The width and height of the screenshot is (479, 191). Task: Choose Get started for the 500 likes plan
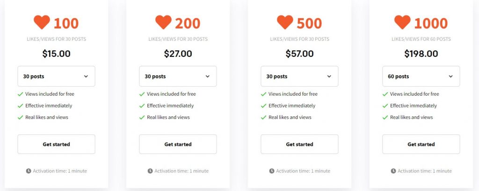point(299,144)
